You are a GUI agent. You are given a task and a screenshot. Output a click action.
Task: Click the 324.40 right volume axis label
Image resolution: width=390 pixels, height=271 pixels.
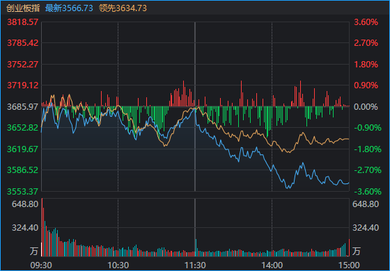366,228
